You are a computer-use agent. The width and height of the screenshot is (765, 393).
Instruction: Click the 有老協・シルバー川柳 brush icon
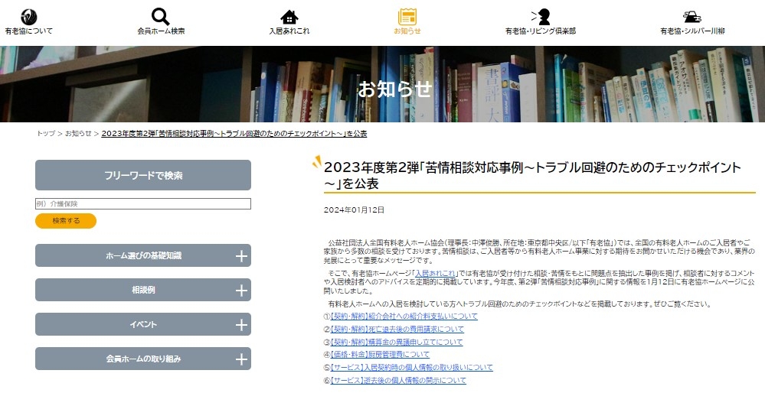click(691, 17)
